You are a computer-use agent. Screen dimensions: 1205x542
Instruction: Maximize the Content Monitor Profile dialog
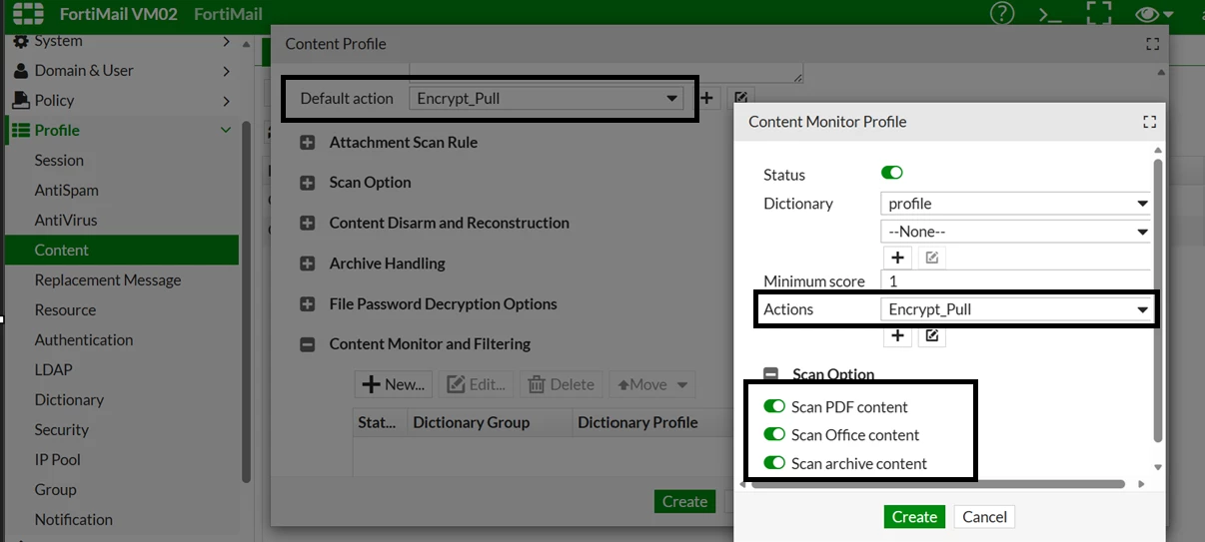tap(1149, 122)
